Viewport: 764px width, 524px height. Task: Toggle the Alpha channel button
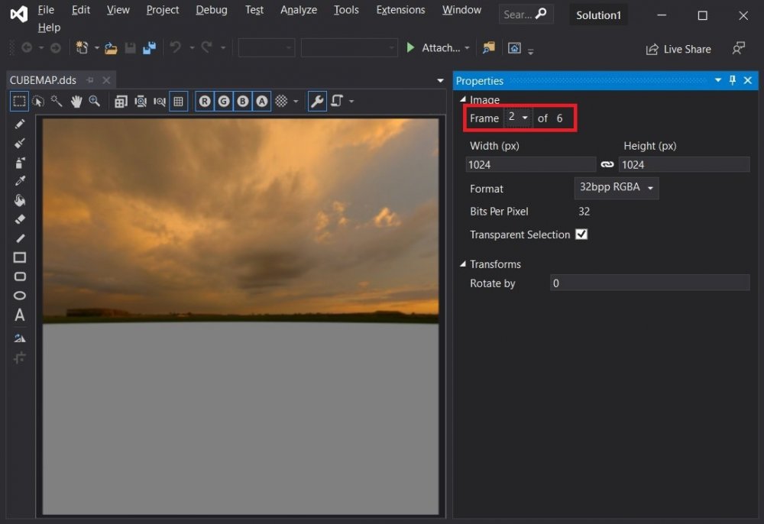click(x=262, y=101)
